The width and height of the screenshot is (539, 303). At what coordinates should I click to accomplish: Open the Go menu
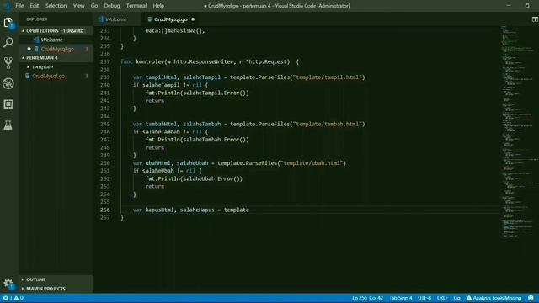(94, 6)
